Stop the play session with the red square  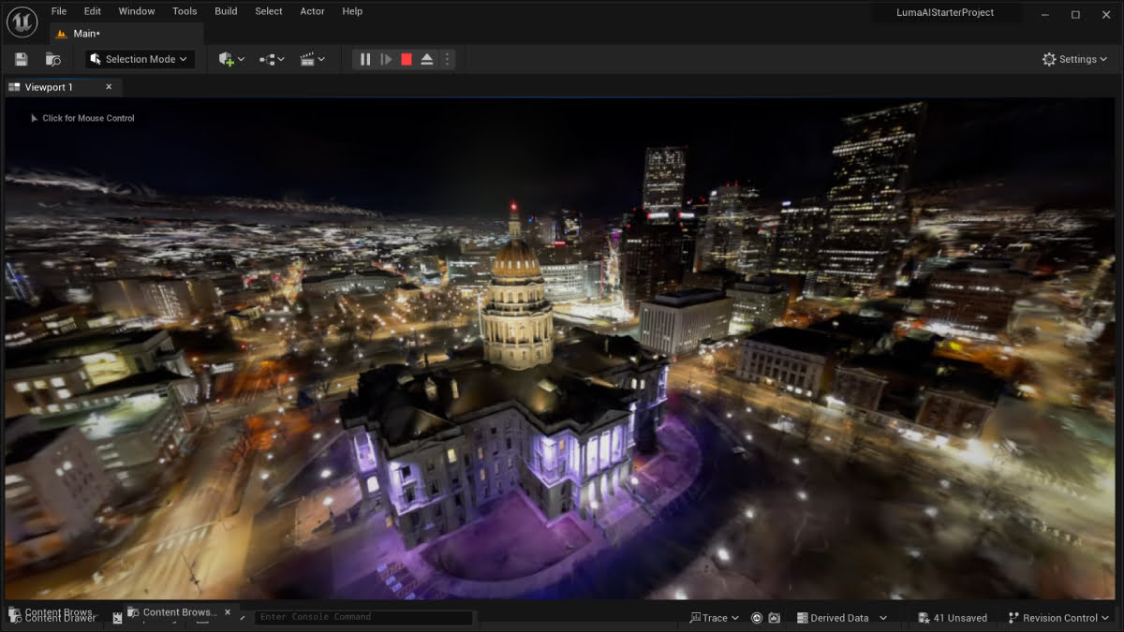tap(407, 59)
